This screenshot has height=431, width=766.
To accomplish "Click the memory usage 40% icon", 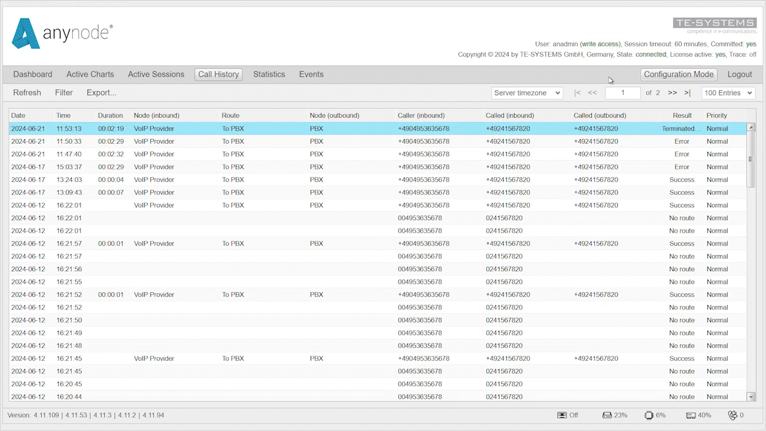I will click(x=691, y=415).
